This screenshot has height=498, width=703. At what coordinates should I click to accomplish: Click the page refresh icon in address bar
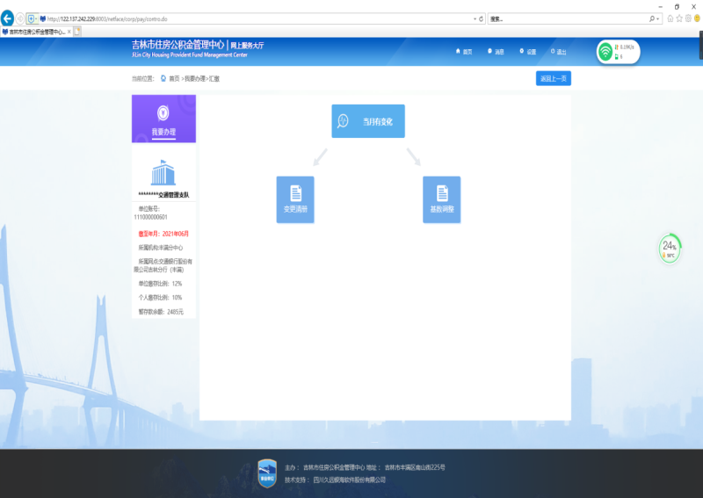[x=481, y=18]
